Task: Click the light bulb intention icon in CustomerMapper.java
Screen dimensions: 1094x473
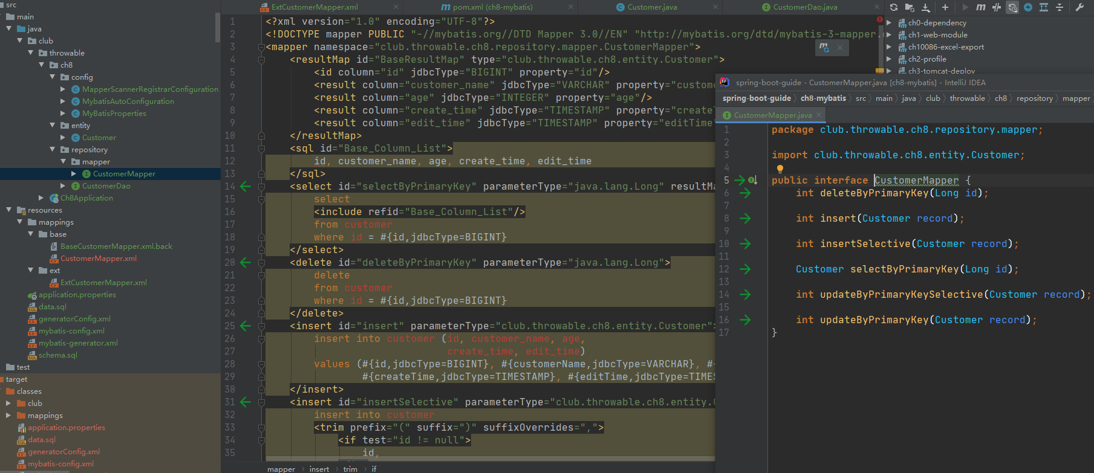Action: [x=780, y=169]
